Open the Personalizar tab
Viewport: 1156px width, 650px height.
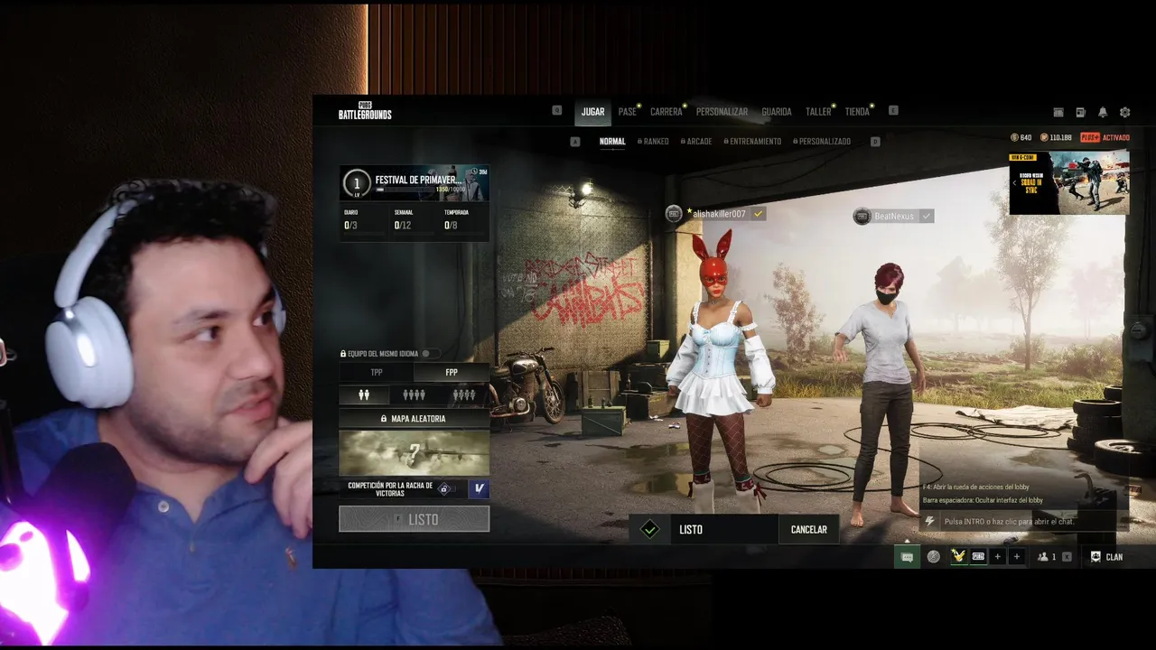pos(722,112)
